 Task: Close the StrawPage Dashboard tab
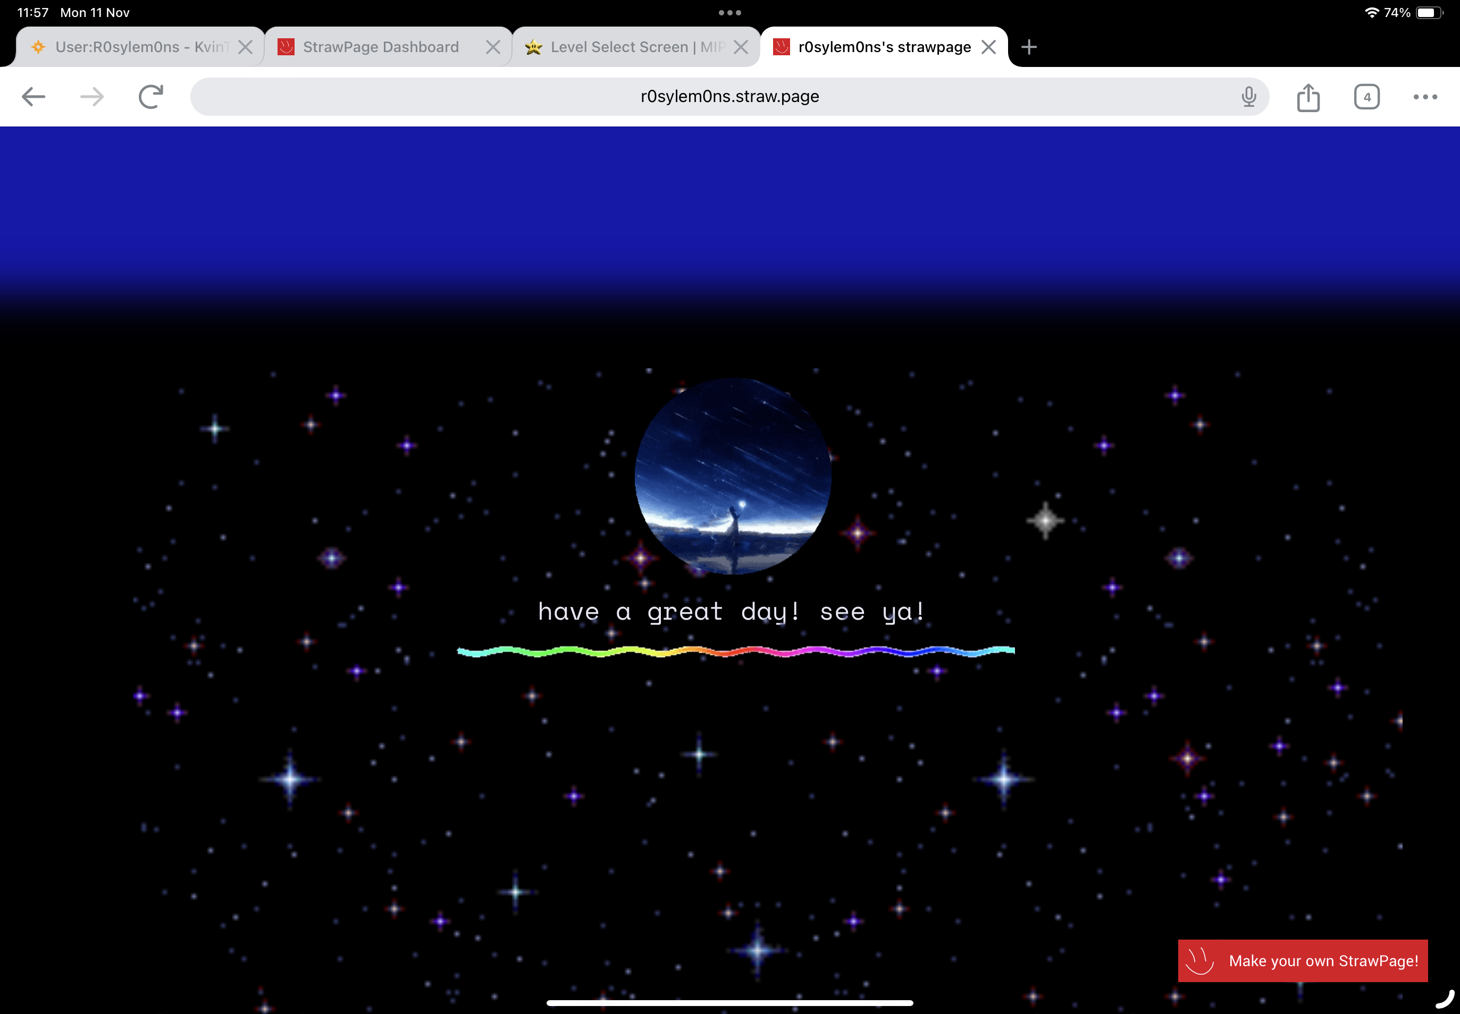point(492,47)
